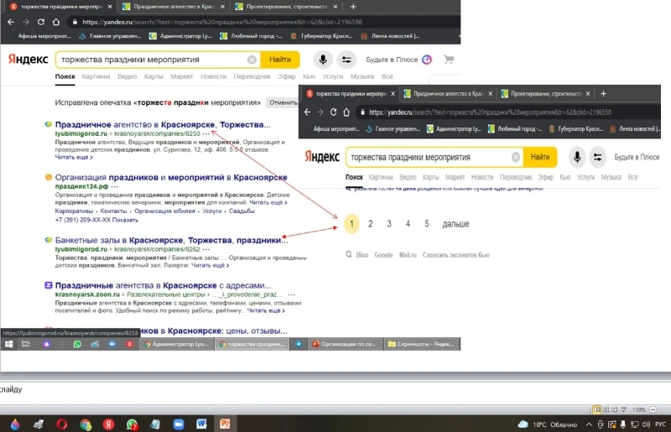Image resolution: width=671 pixels, height=432 pixels.
Task: Open the Картинки tab in rear Yandex window
Action: 96,76
